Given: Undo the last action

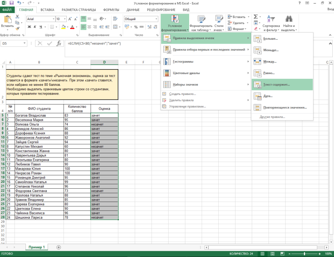Looking at the screenshot, I should tap(19, 3).
